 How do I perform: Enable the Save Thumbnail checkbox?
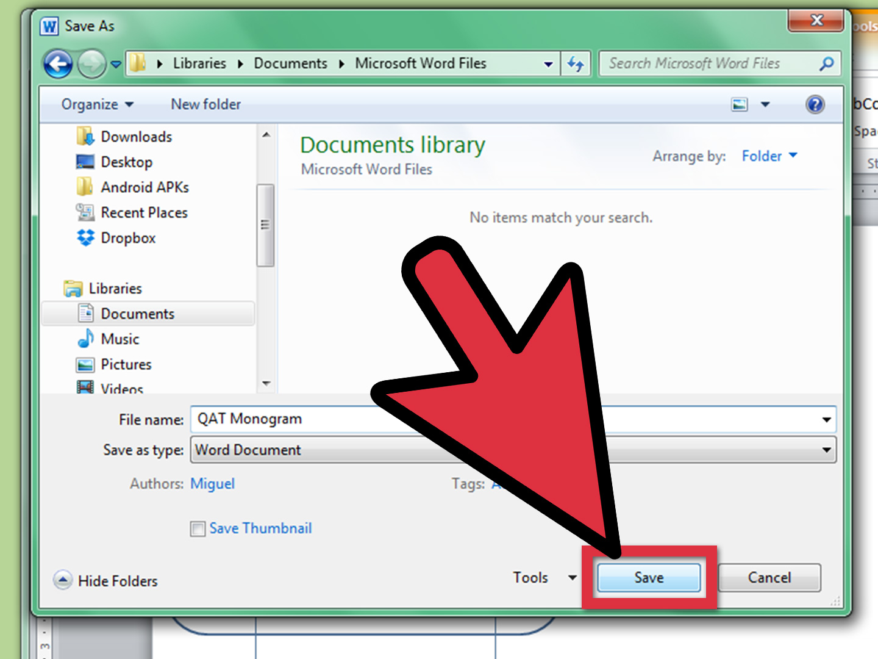[x=198, y=528]
